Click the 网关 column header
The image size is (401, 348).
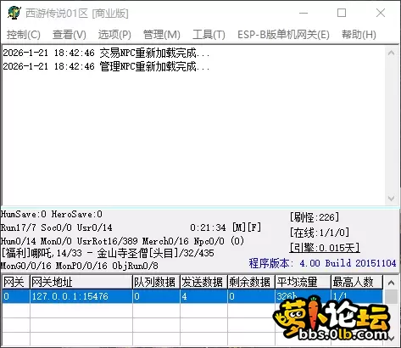coord(16,282)
